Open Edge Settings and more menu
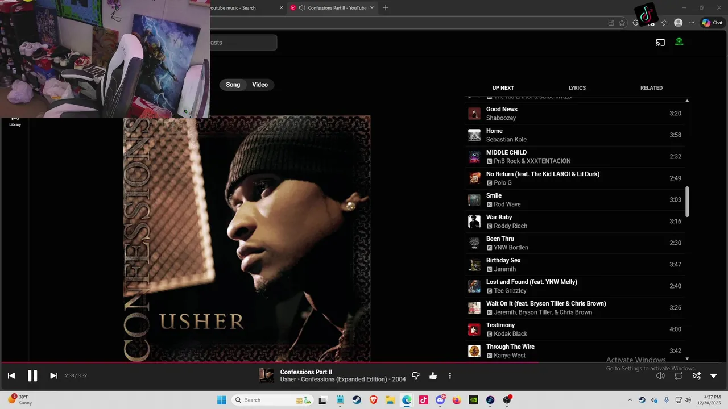The height and width of the screenshot is (409, 728). (x=692, y=23)
